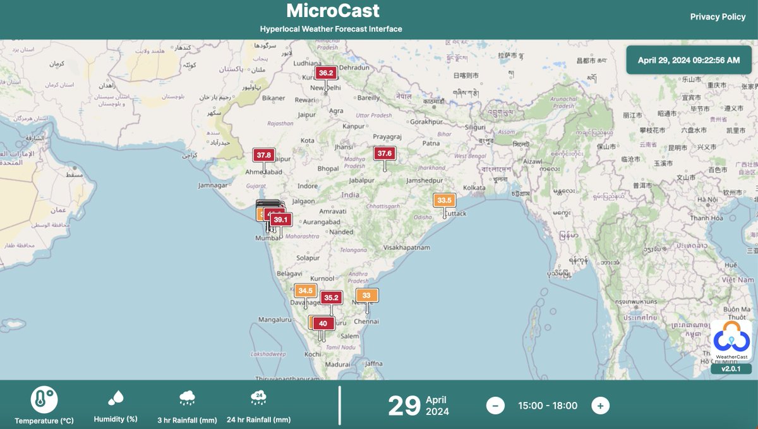Click the 37.8 temperature marker near Ahmedabad
Screen dimensions: 758x429
click(x=263, y=155)
